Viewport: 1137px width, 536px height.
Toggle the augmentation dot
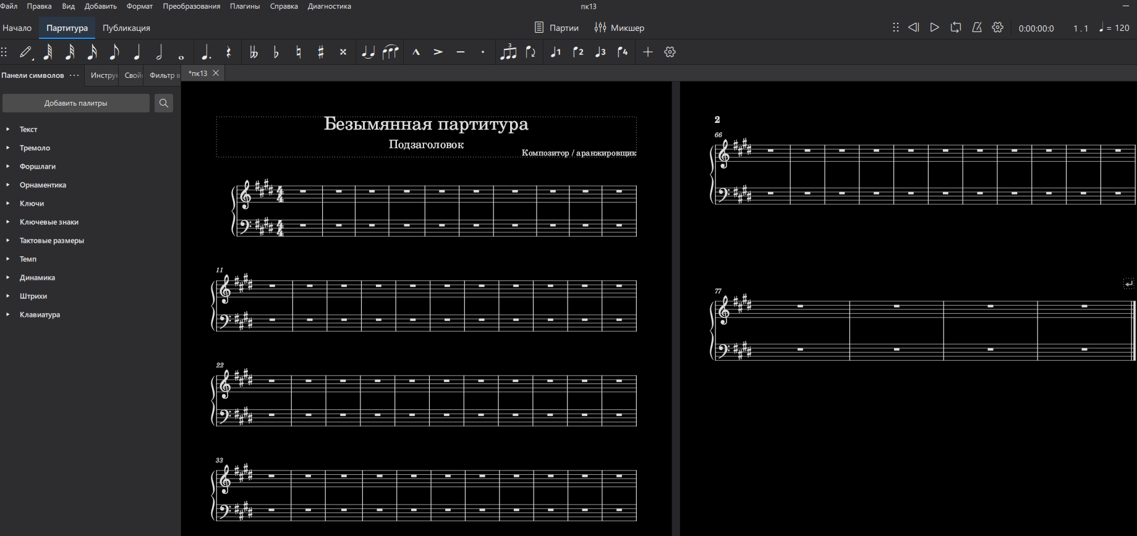pyautogui.click(x=206, y=52)
